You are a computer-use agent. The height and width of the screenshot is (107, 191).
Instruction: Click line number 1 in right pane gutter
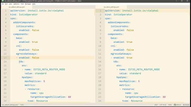pyautogui.click(x=100, y=11)
